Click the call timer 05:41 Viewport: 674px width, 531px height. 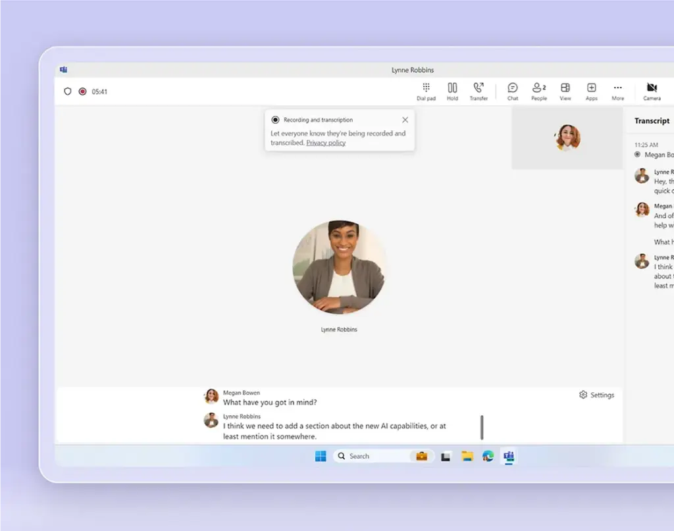point(99,91)
